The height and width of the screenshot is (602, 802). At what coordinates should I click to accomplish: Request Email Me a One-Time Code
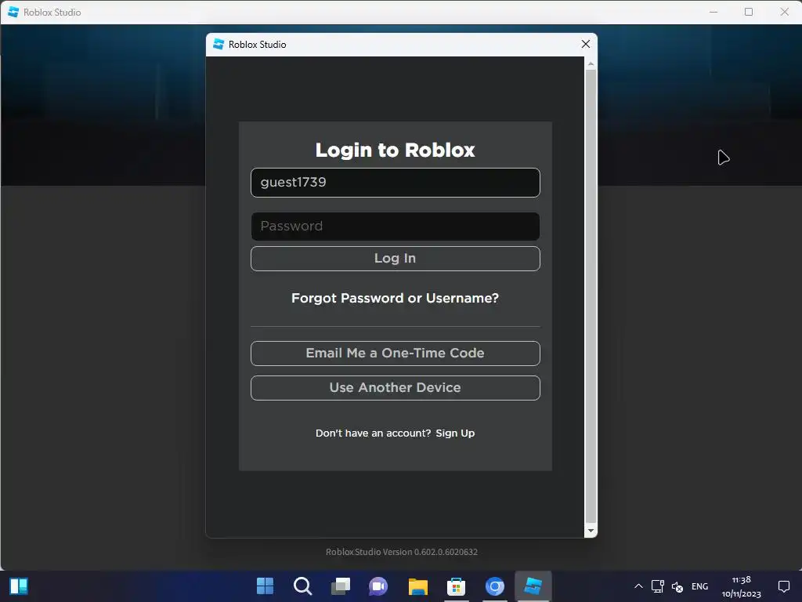[x=395, y=354]
